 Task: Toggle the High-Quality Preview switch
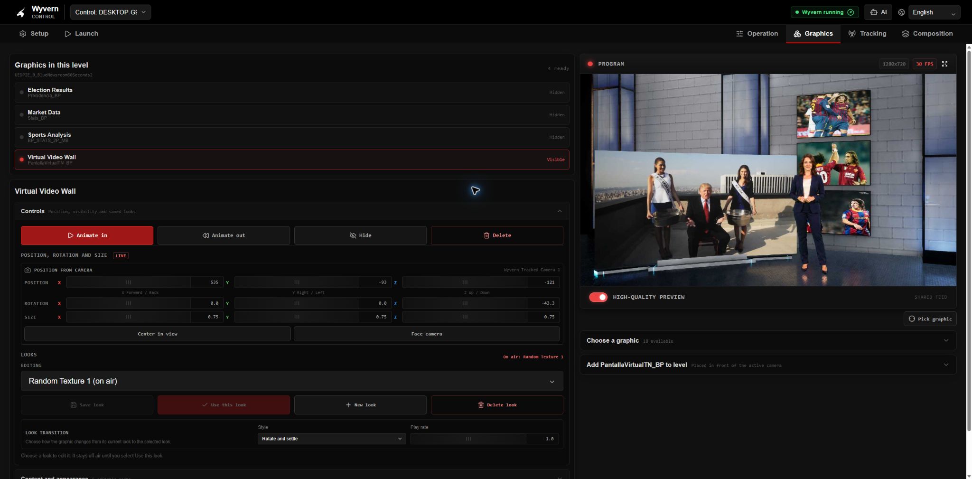tap(598, 297)
